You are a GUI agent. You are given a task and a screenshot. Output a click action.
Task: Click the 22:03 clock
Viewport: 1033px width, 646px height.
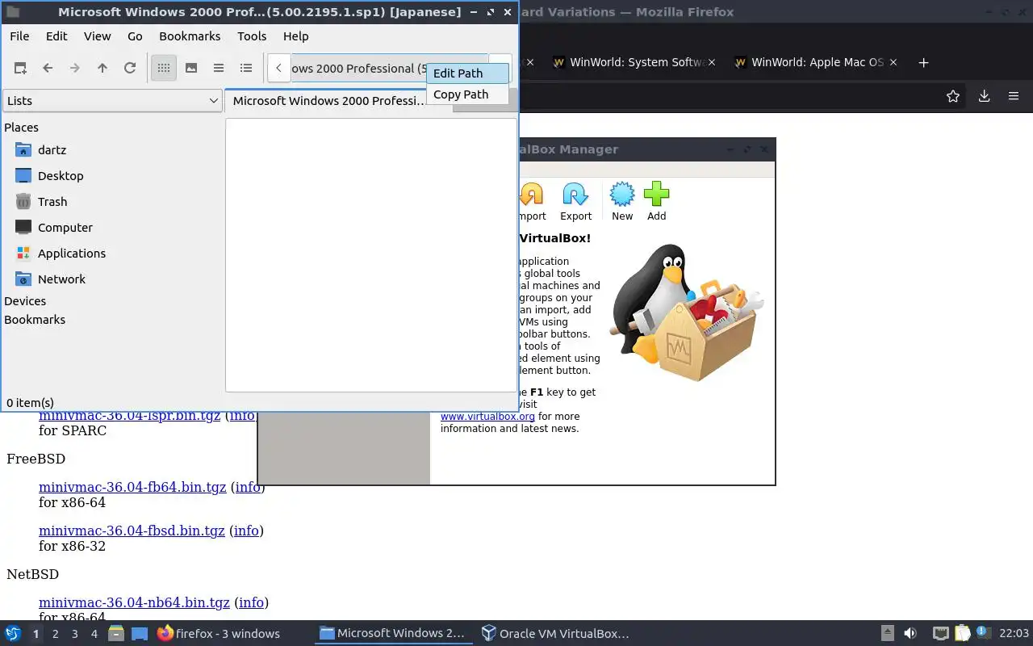click(1014, 633)
